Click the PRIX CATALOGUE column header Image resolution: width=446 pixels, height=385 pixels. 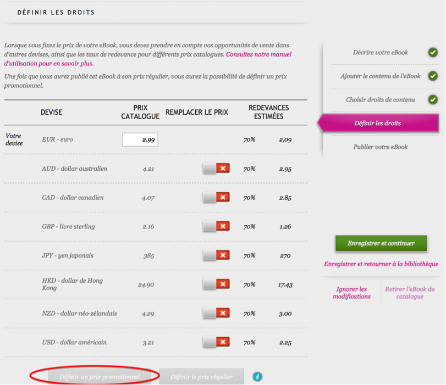tap(140, 112)
